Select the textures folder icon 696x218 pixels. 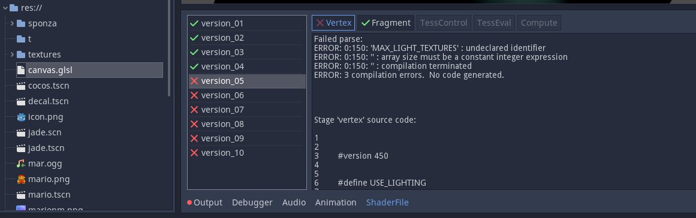21,54
